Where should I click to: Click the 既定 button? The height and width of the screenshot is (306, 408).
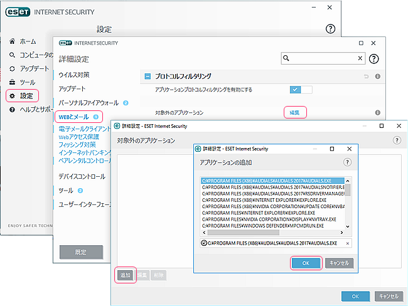tap(81, 252)
